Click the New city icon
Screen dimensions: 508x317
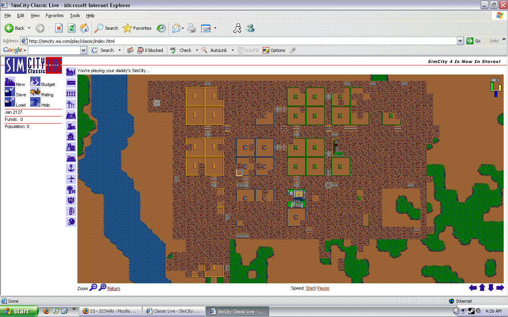(10, 82)
